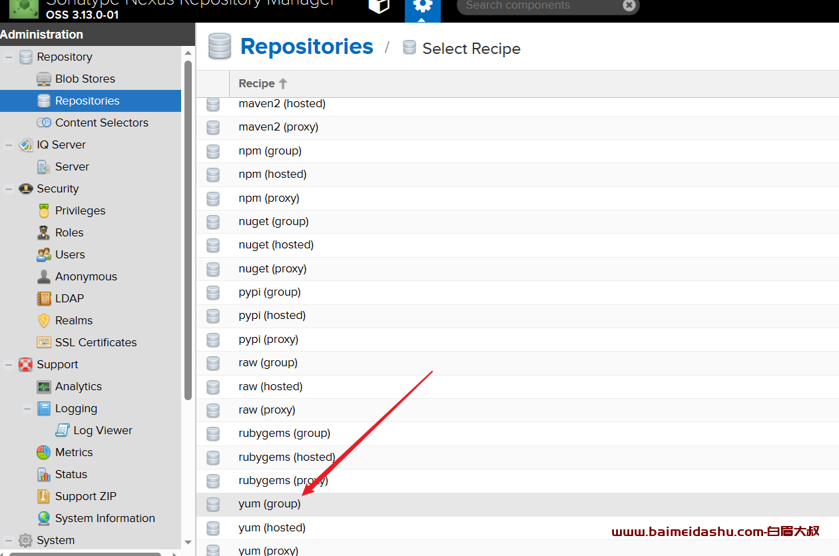Collapse the System tree node
The height and width of the screenshot is (556, 839).
(9, 541)
